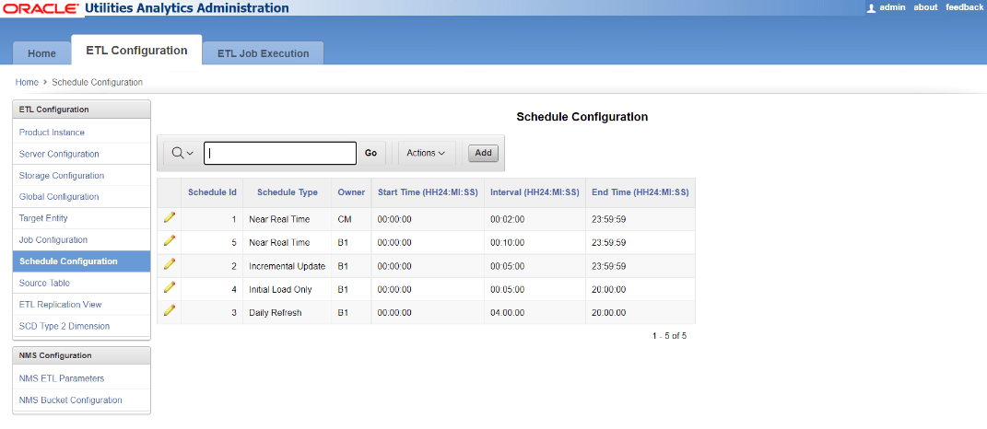The width and height of the screenshot is (987, 429).
Task: Click the Schedule Type column header
Action: [x=287, y=192]
